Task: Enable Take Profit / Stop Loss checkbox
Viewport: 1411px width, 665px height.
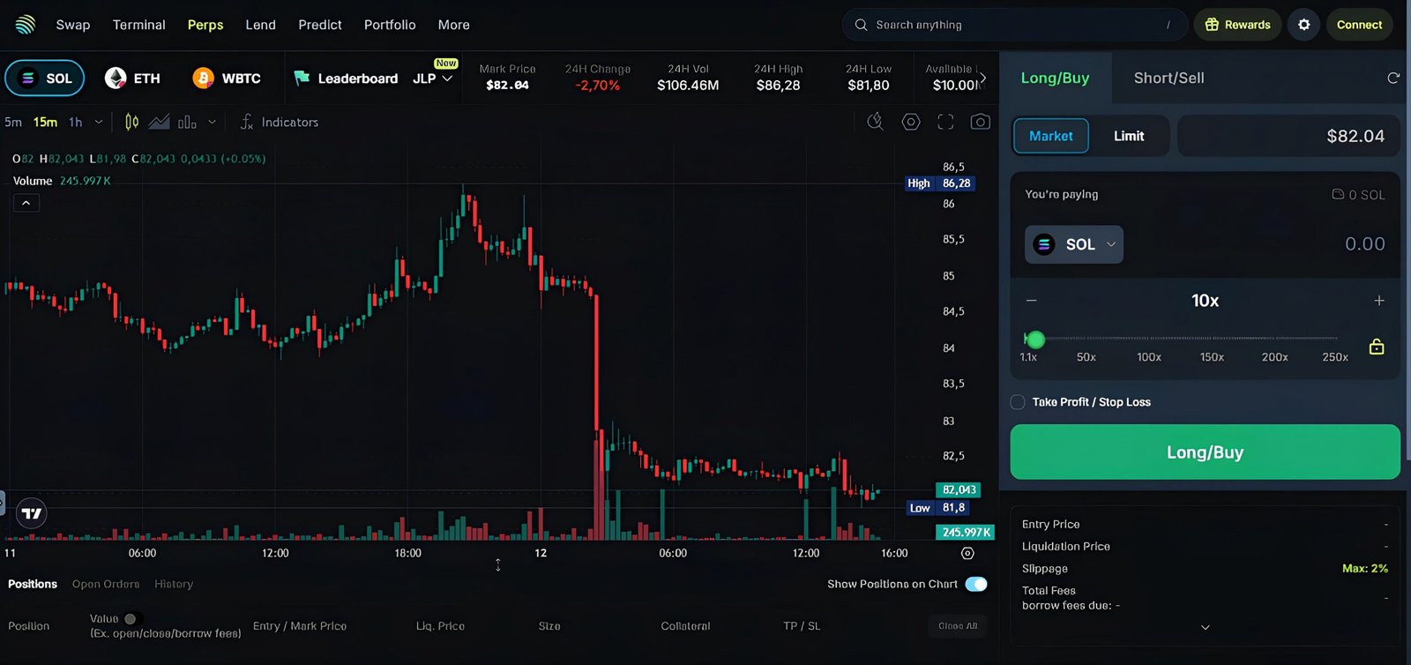Action: point(1018,402)
